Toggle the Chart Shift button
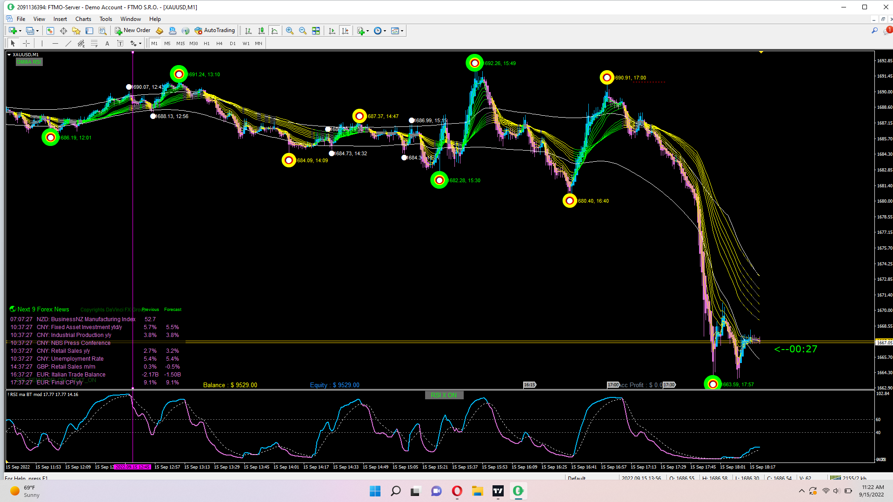The image size is (893, 502). point(345,31)
